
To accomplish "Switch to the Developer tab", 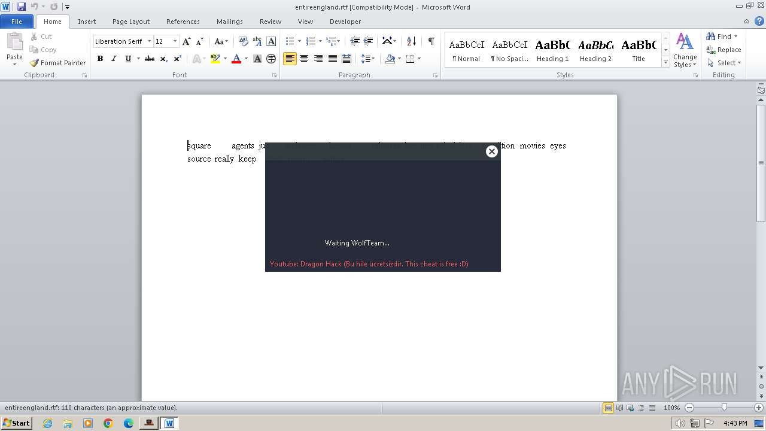I will (345, 22).
